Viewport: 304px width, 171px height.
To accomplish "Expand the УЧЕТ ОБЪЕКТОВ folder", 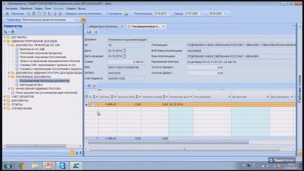I will 5,96.
